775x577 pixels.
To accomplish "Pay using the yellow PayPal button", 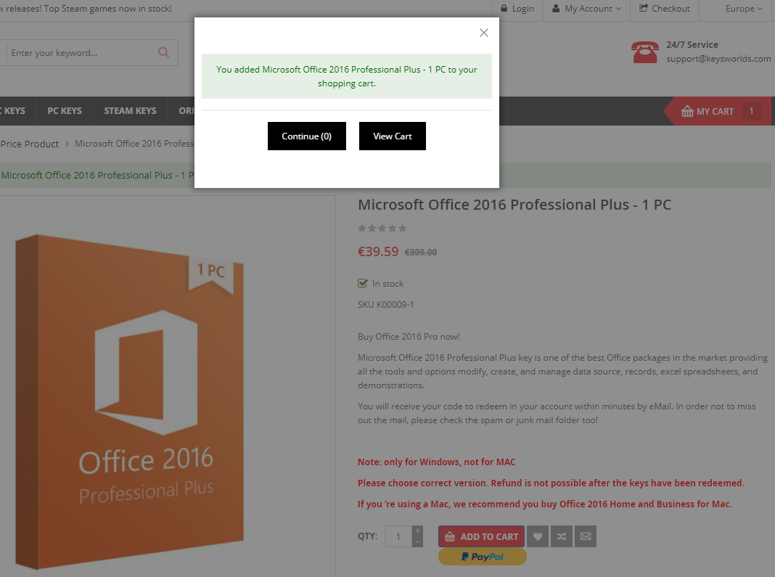I will click(x=482, y=557).
